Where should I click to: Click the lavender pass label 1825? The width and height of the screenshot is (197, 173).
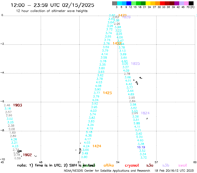[x=136, y=64]
